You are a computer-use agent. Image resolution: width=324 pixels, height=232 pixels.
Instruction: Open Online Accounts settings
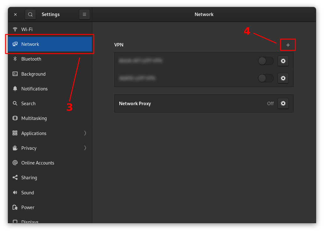click(38, 163)
